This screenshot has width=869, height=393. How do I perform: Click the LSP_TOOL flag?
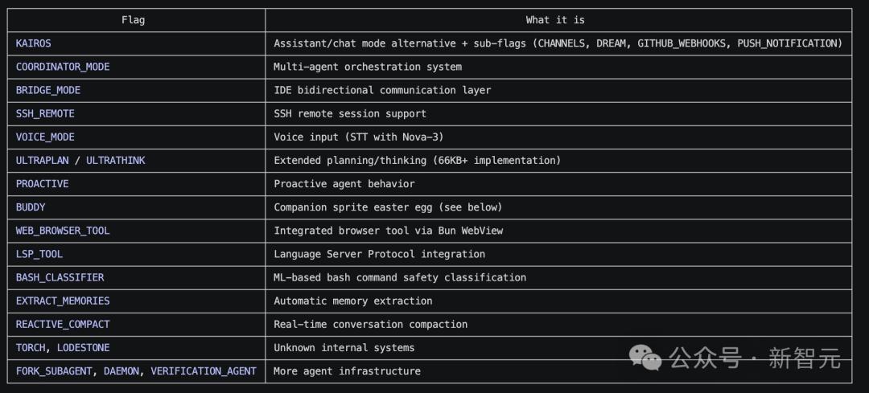tap(39, 253)
